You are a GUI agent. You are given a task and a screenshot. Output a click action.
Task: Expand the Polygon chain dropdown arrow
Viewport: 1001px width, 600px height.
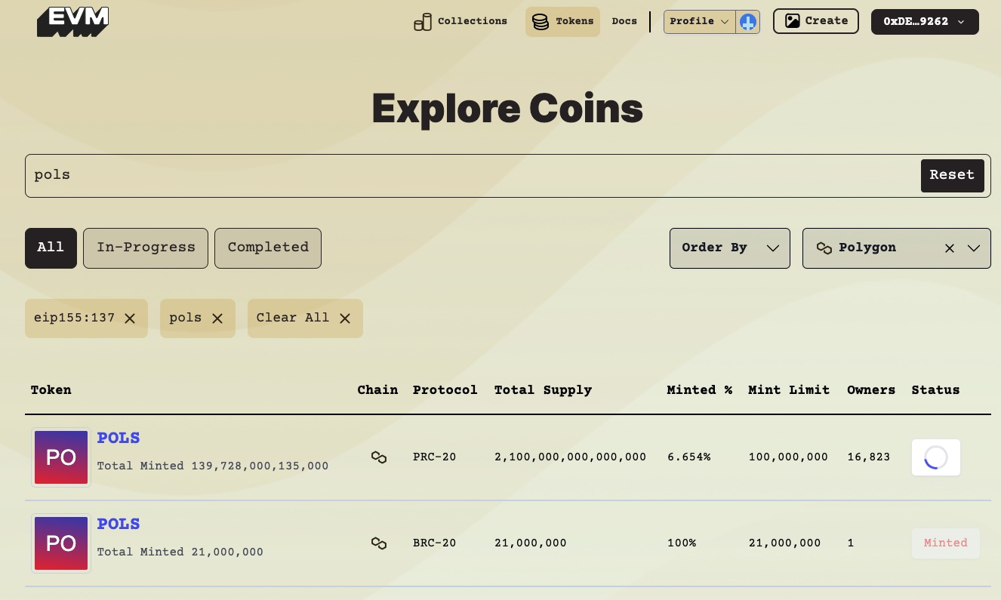[974, 248]
